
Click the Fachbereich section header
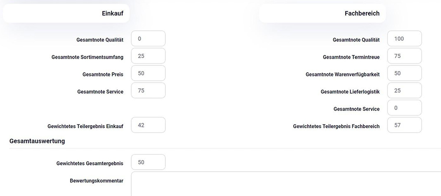(x=362, y=14)
